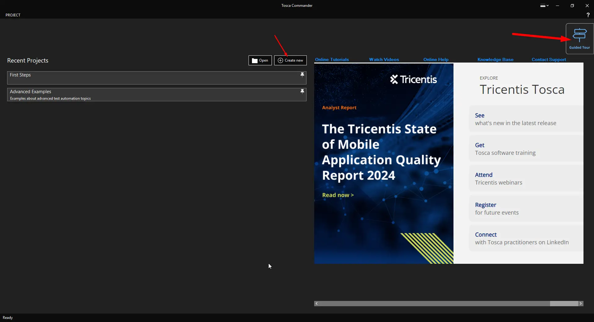Open the PROJECT menu
The width and height of the screenshot is (594, 322).
pos(13,15)
